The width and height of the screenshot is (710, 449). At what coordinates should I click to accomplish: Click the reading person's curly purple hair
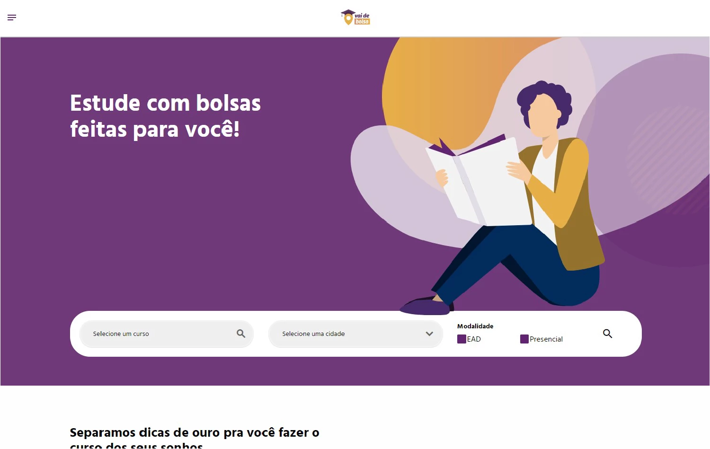544,99
